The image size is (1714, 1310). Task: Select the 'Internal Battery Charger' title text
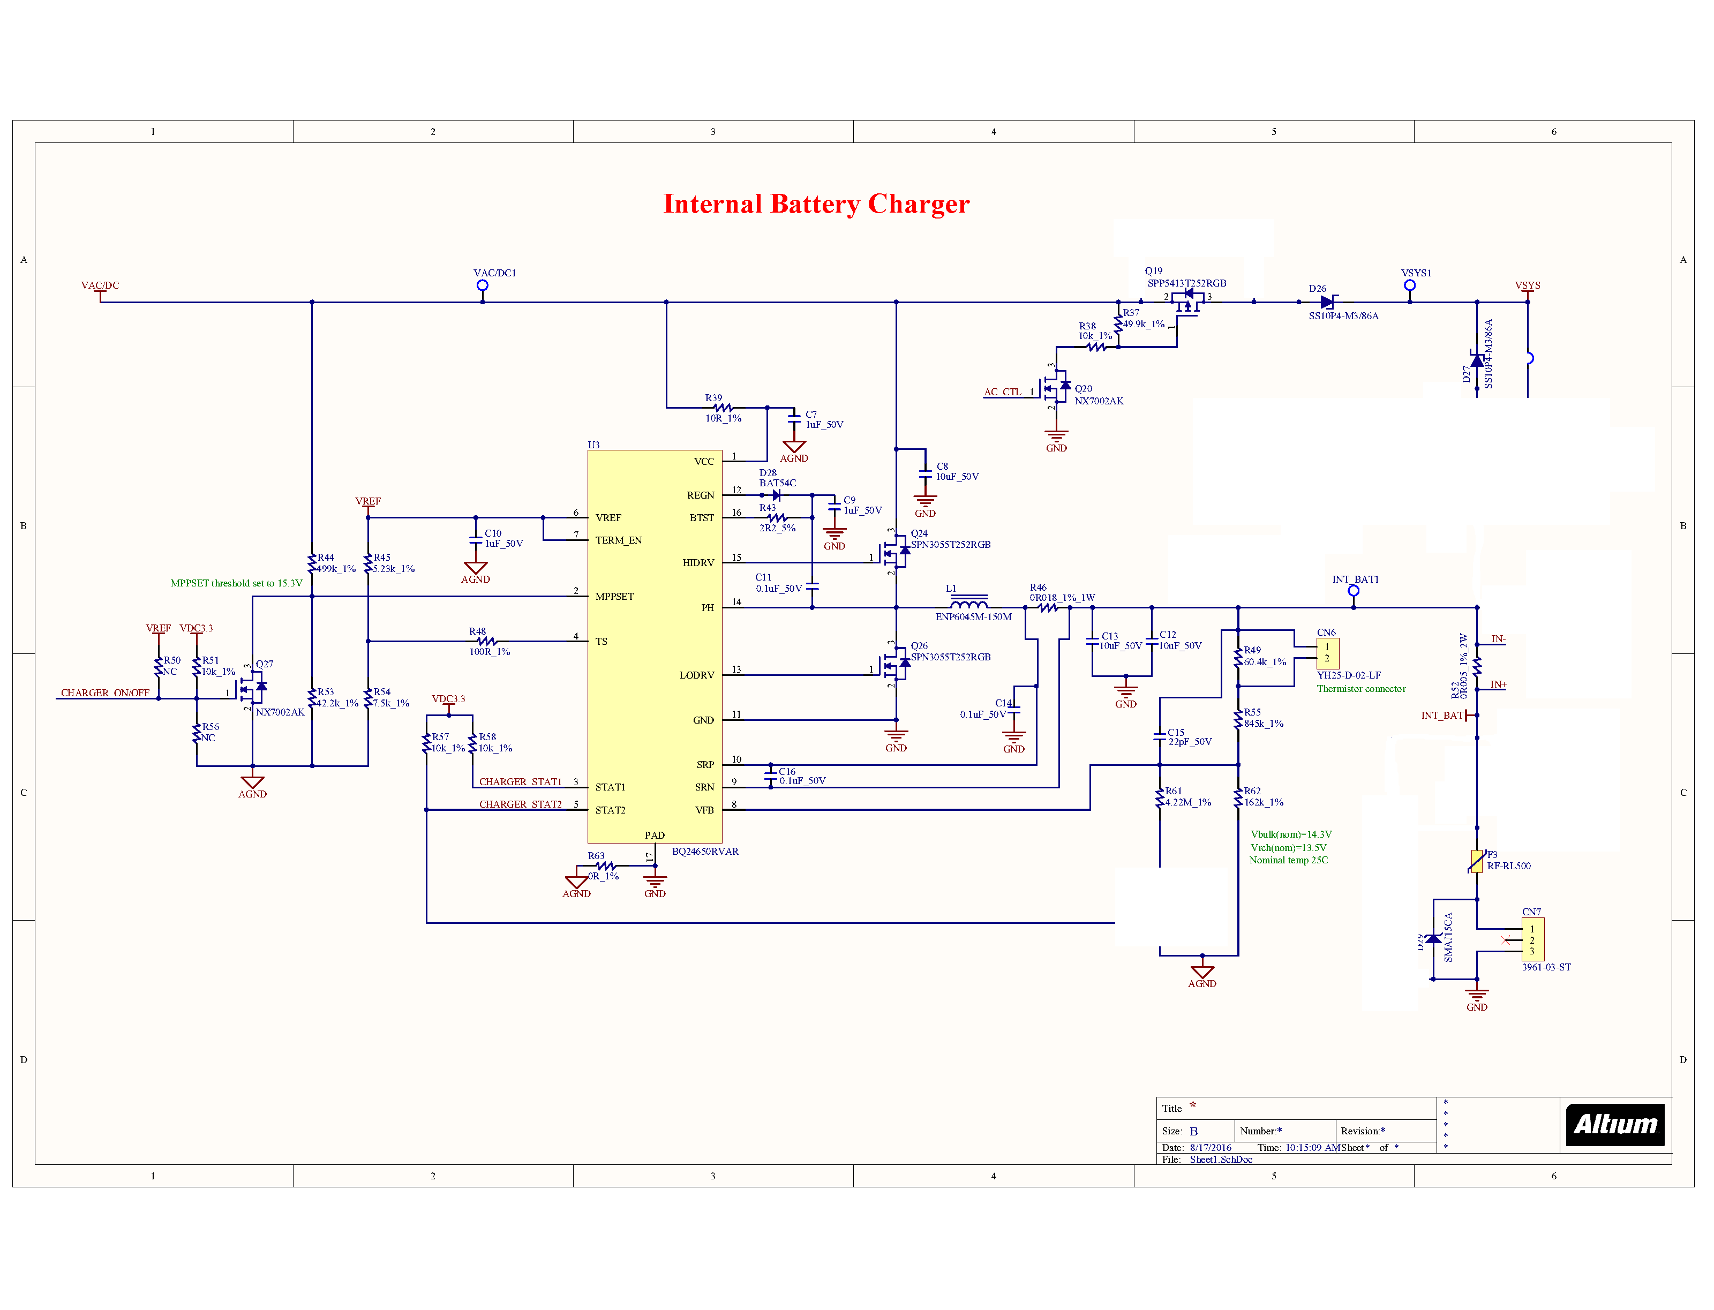coord(816,204)
